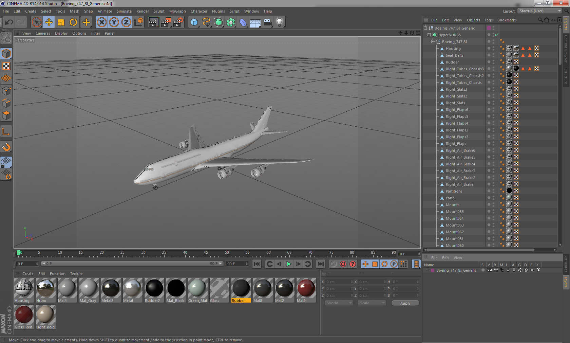Add a Cube primitive object

(x=194, y=22)
